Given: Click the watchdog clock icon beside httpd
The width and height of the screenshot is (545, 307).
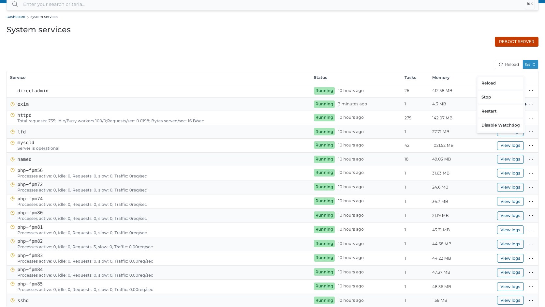Looking at the screenshot, I should (13, 115).
